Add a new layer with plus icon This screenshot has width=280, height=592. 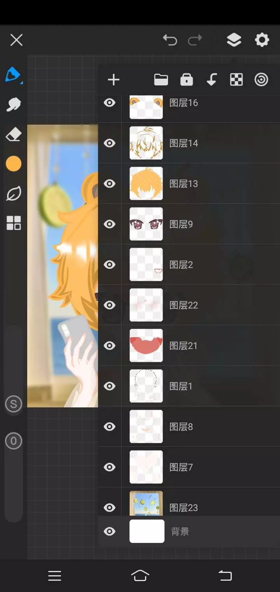[x=114, y=80]
